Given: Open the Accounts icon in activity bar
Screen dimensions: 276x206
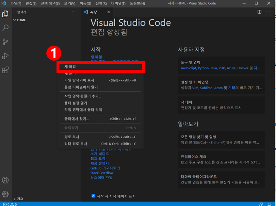Looking at the screenshot, I should coord(5,180).
